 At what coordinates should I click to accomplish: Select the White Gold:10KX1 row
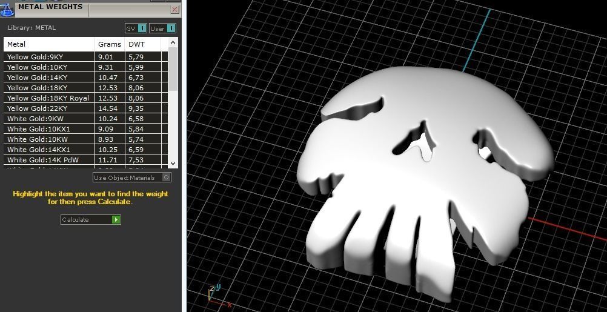85,129
